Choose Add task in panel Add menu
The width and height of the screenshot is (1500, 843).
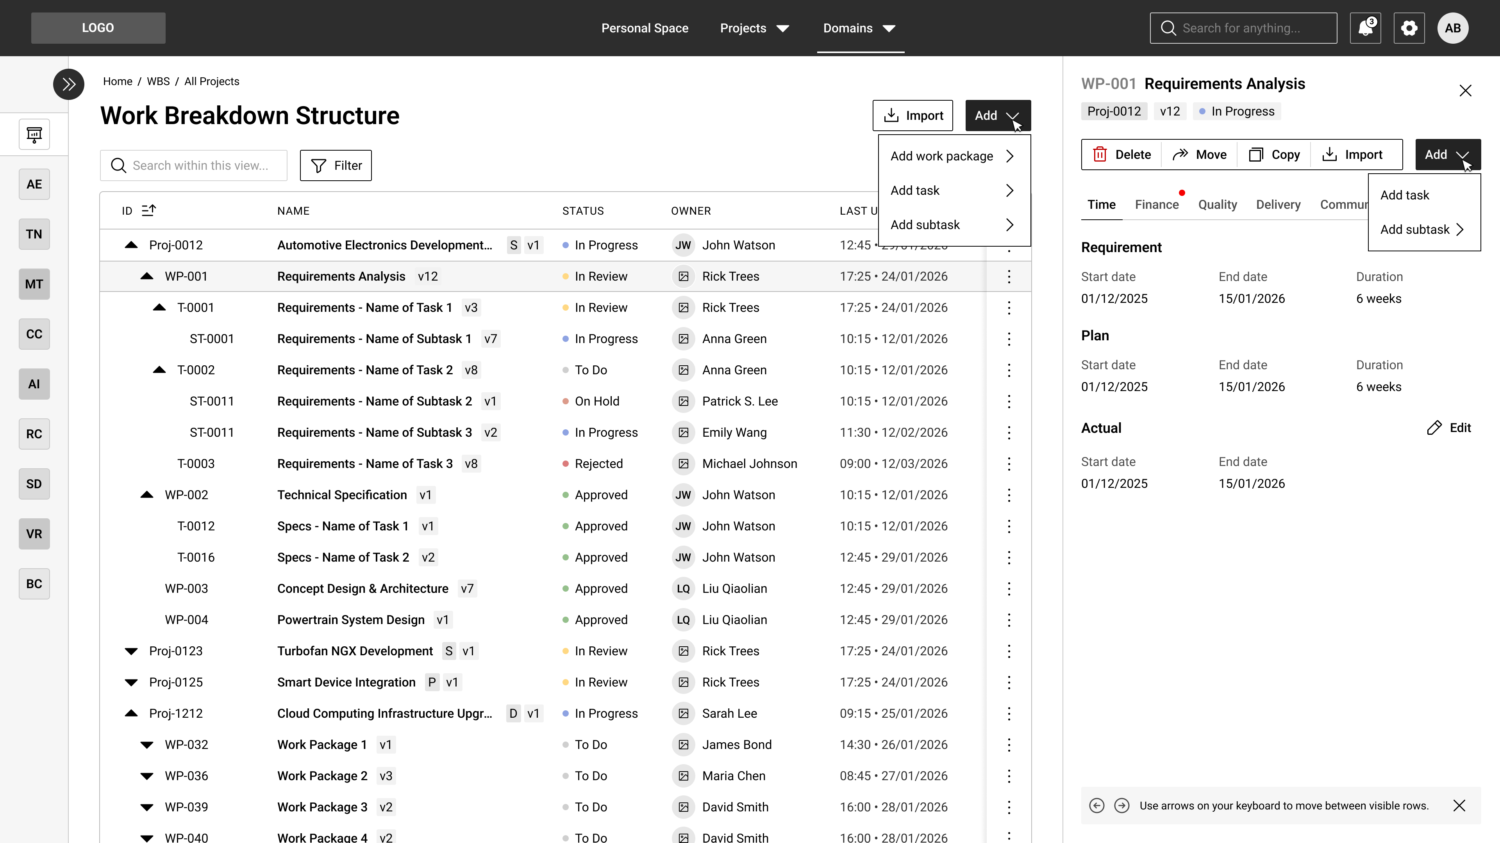(1424, 196)
